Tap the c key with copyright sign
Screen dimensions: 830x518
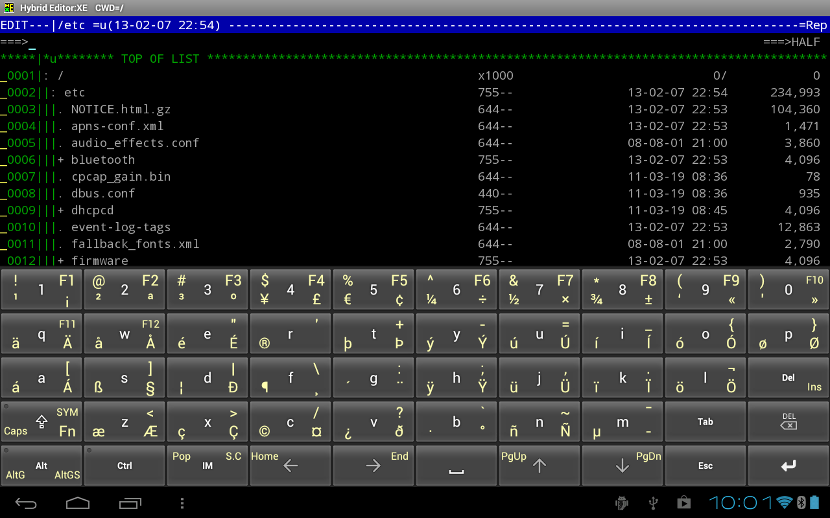click(290, 422)
